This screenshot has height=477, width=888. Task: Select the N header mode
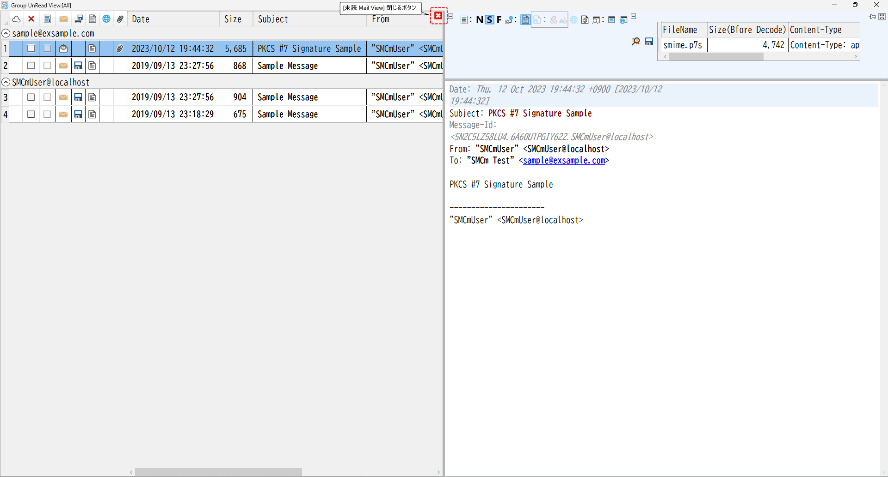point(479,20)
